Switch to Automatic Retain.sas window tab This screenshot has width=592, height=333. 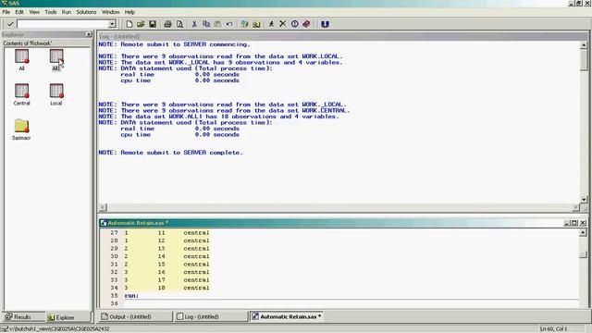click(x=287, y=316)
